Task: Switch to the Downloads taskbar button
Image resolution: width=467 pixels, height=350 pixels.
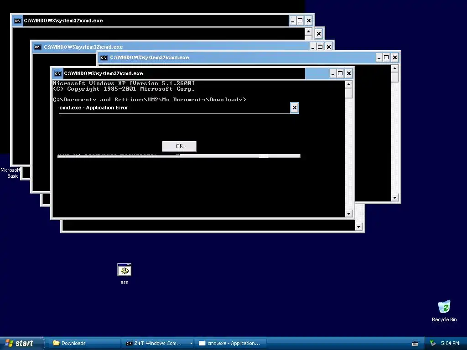Action: [x=85, y=343]
